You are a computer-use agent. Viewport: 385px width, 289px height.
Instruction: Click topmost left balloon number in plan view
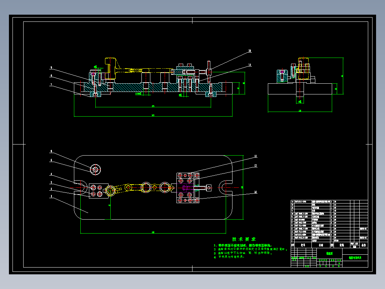tap(51, 151)
